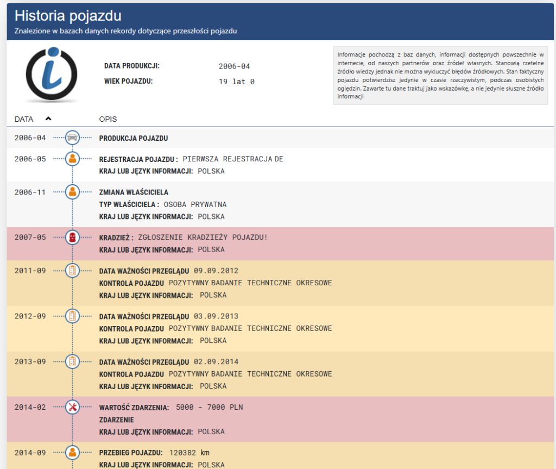Click the OPIS column header
This screenshot has height=469, width=556.
point(108,119)
